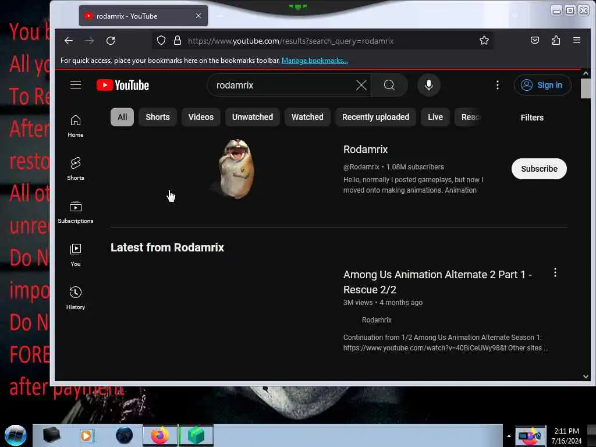Open the Rodamrix channel name link
This screenshot has width=596, height=447.
[366, 150]
